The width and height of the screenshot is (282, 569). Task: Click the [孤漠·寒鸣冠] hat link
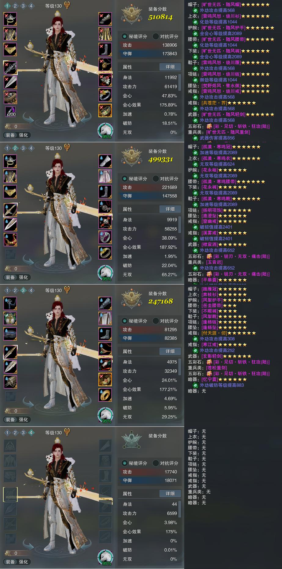pos(216,147)
